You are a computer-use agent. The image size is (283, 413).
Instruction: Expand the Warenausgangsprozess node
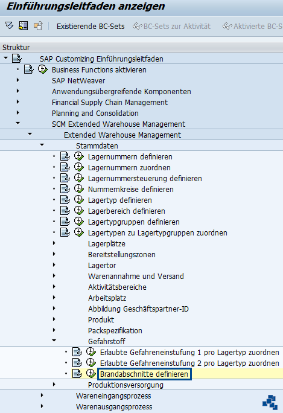coord(42,406)
